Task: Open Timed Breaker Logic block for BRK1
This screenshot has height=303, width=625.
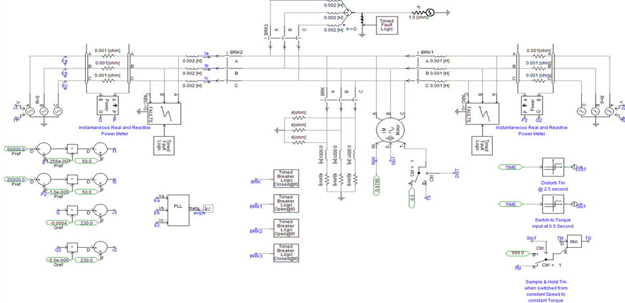Action: click(x=285, y=203)
